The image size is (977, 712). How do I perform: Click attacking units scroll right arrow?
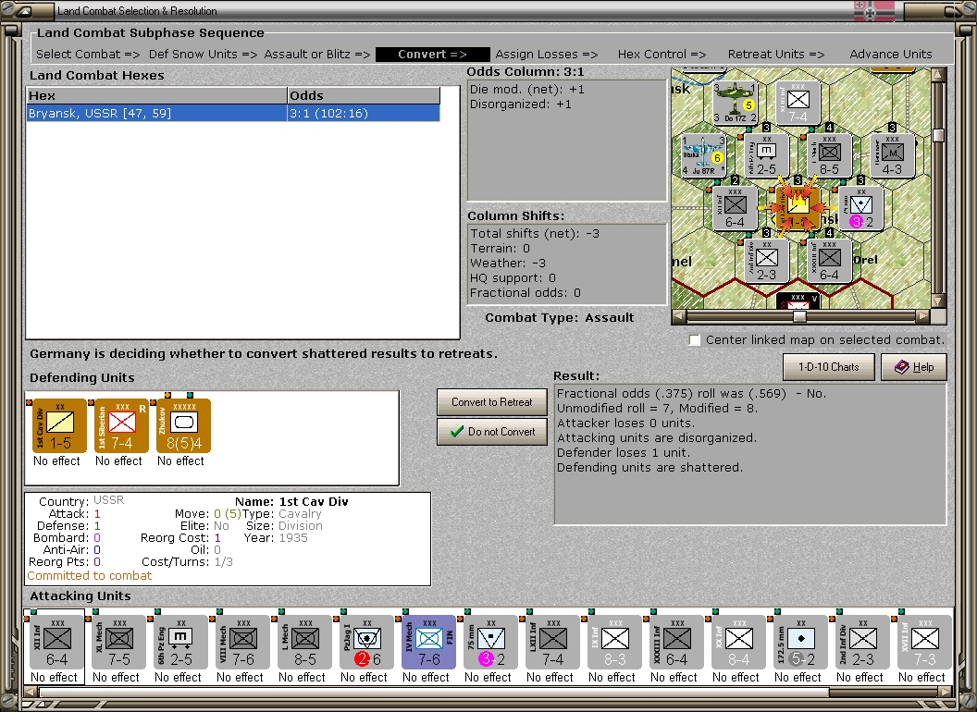[947, 692]
